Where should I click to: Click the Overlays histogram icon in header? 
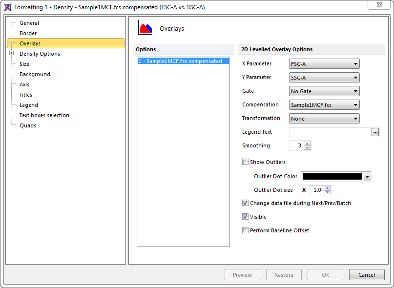point(145,28)
